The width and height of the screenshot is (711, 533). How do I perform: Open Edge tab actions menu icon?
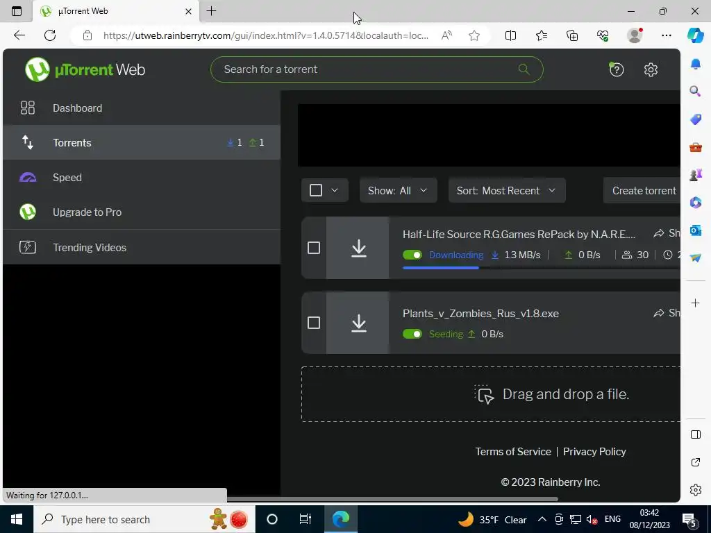coord(17,11)
